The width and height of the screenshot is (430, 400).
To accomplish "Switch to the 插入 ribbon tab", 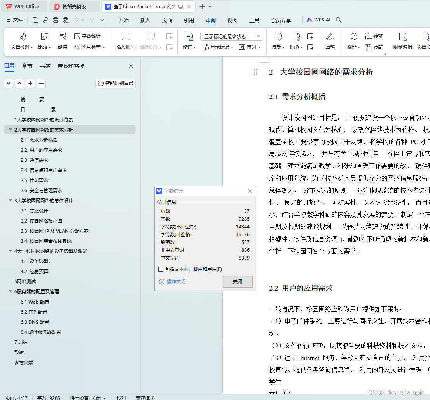I will 145,20.
